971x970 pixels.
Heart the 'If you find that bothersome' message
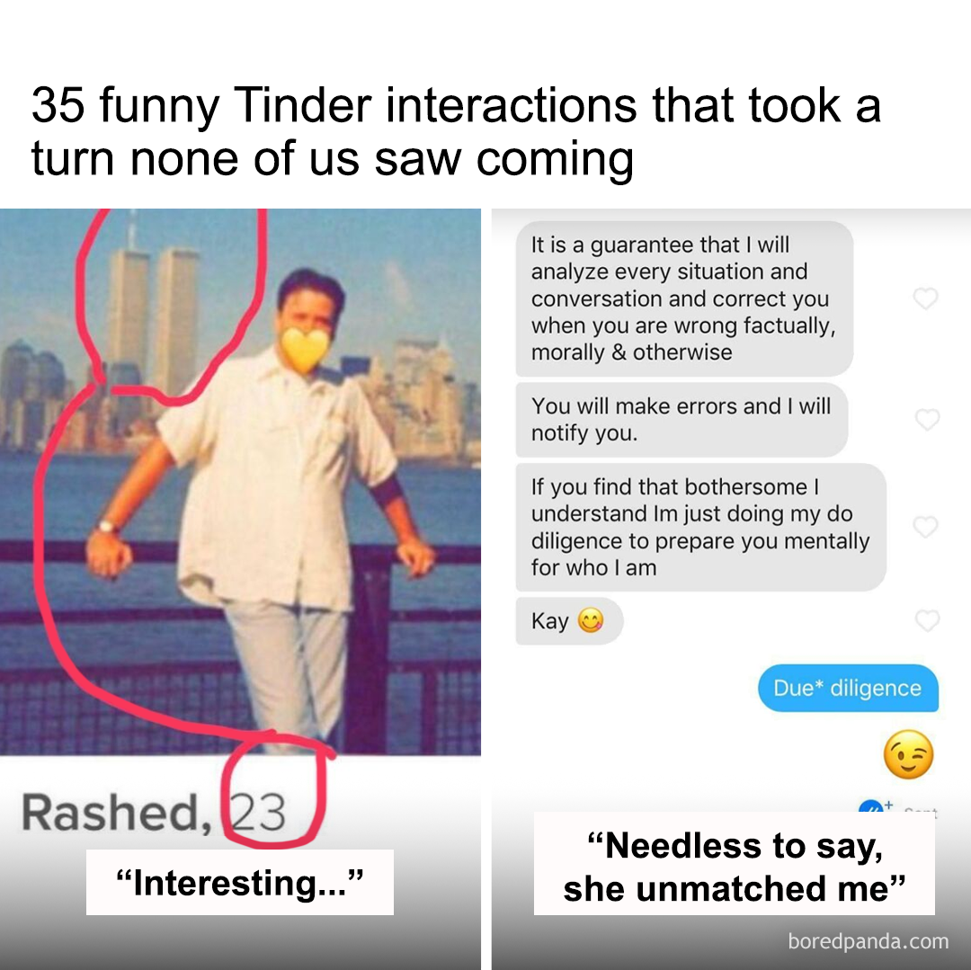click(x=926, y=527)
